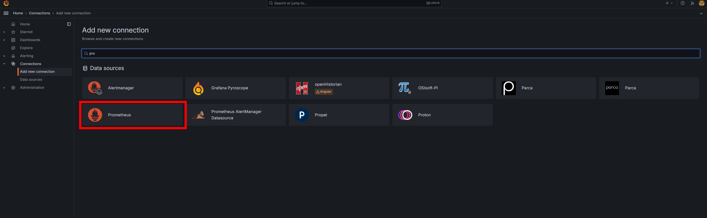Select the Proton data source card
Viewport: 707px width, 218px height.
tap(442, 115)
